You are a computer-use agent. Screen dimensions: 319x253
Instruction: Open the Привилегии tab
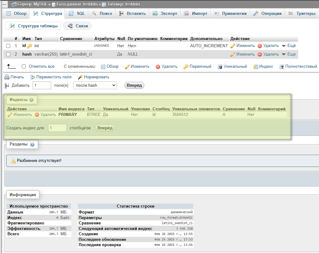[230, 13]
